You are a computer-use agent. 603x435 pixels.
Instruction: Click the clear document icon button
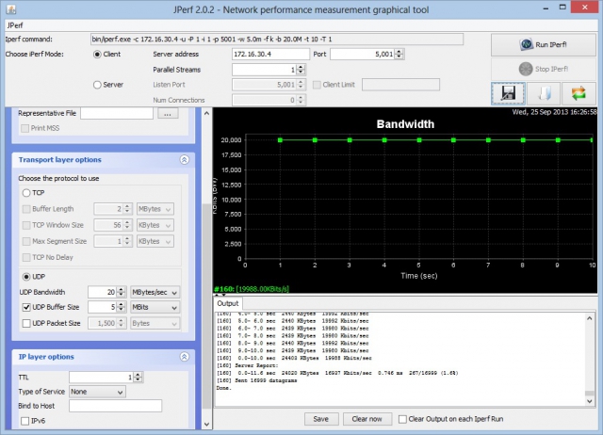544,93
